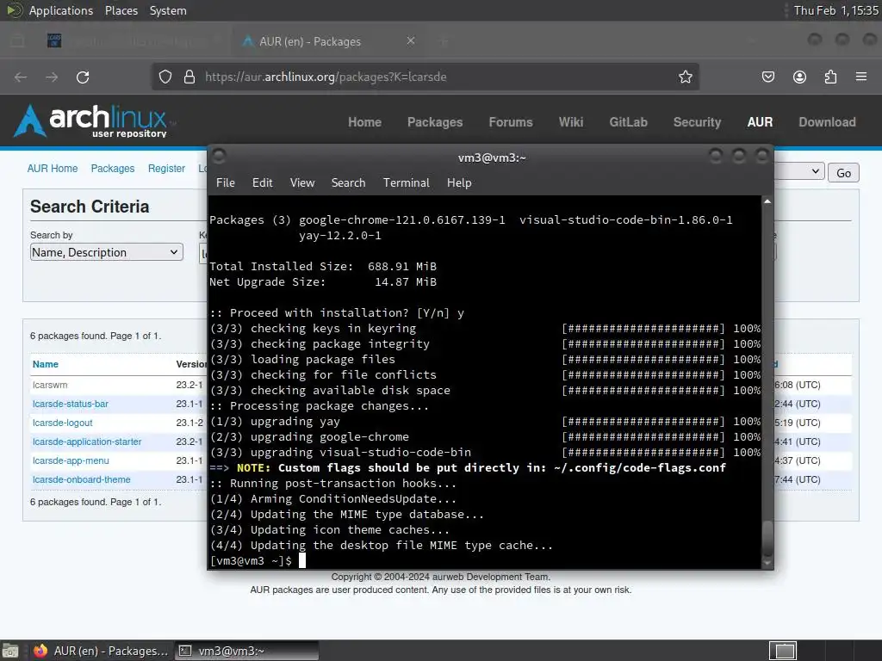Open a new browser tab

coord(444,40)
